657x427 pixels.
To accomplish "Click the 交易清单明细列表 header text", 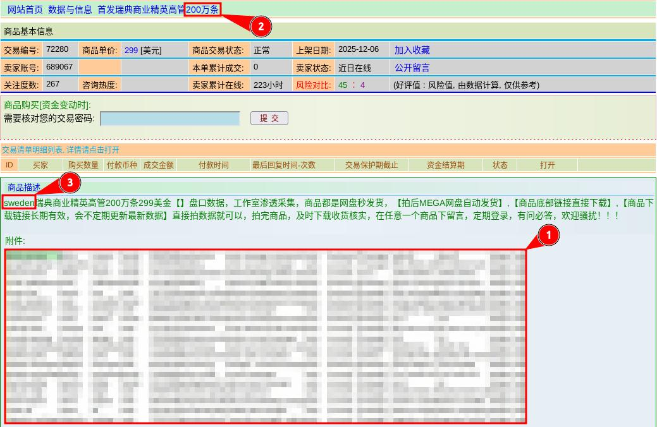I will (60, 150).
